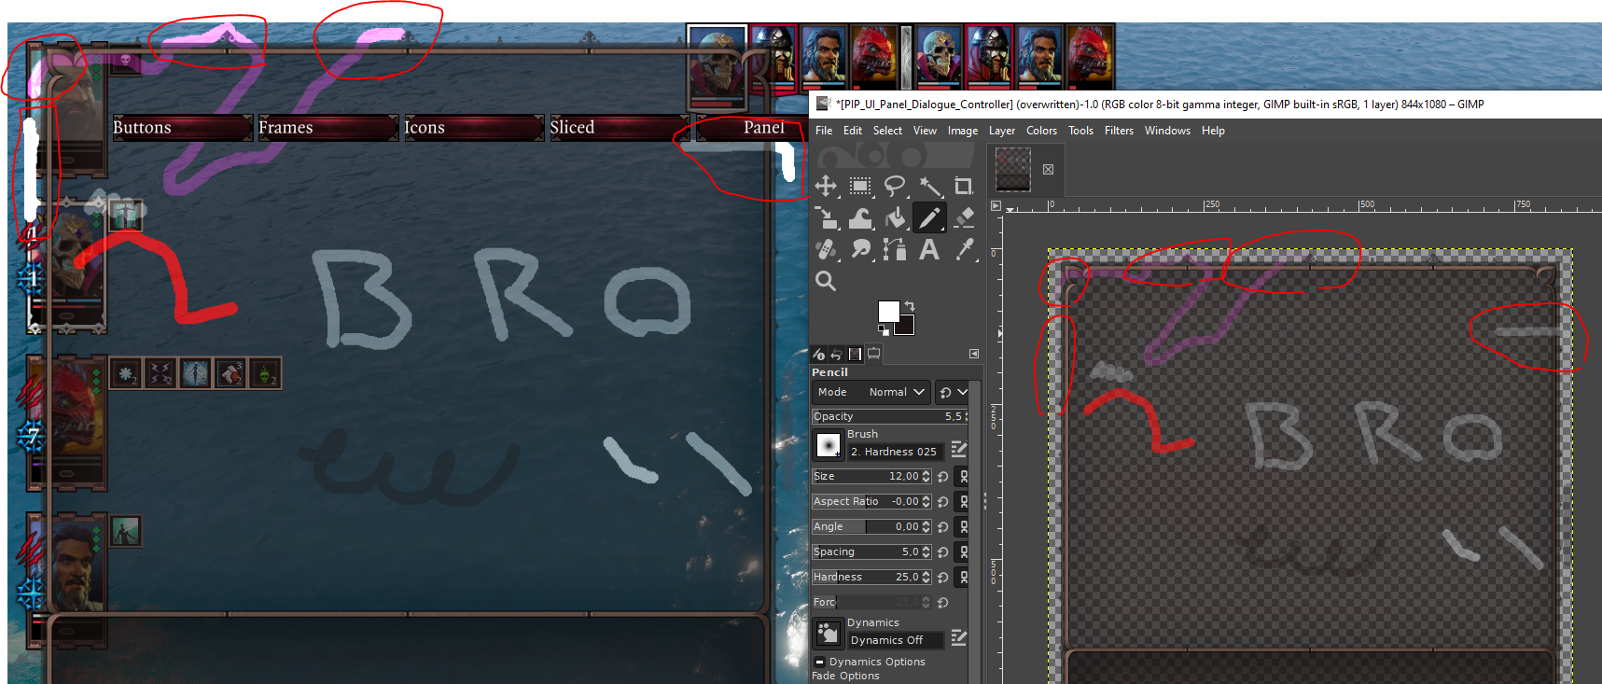Screen dimensions: 1602x684
Task: Open the tool options tab configuration menu
Action: (974, 354)
